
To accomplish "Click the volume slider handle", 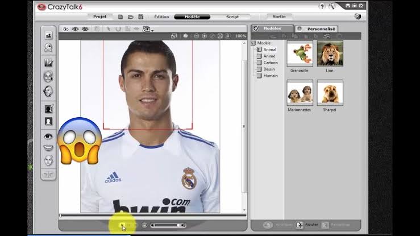I will click(178, 225).
